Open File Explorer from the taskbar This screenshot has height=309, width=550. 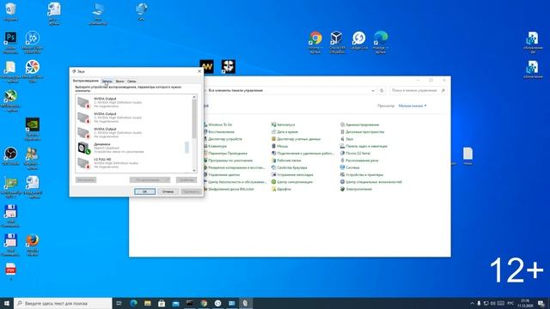pyautogui.click(x=148, y=303)
